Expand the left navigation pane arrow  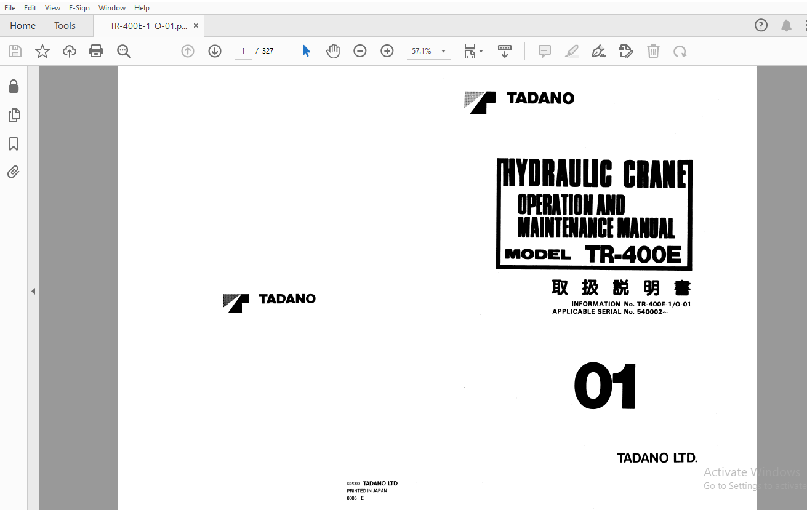click(33, 291)
